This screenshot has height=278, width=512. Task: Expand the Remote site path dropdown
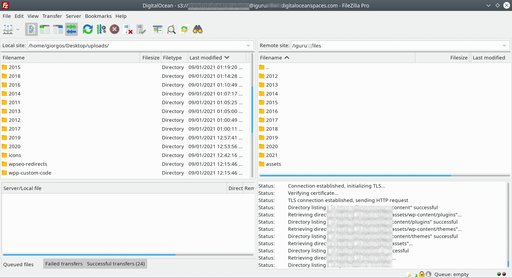[x=504, y=46]
